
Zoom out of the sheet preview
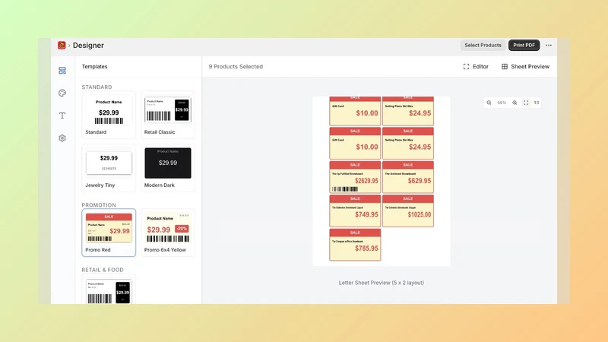pos(489,103)
